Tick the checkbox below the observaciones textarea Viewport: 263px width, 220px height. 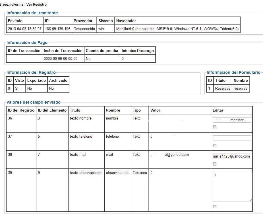[x=214, y=206]
